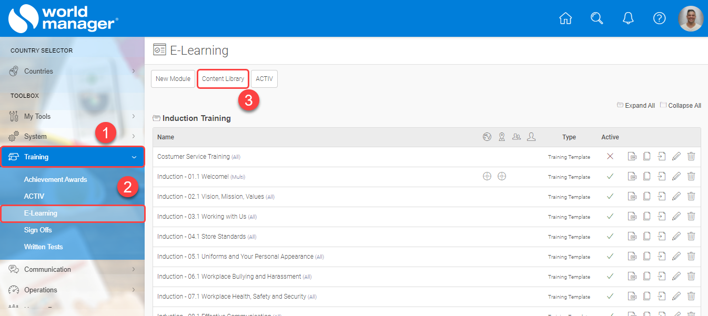
Task: Open the user profile photo menu
Action: pos(691,18)
